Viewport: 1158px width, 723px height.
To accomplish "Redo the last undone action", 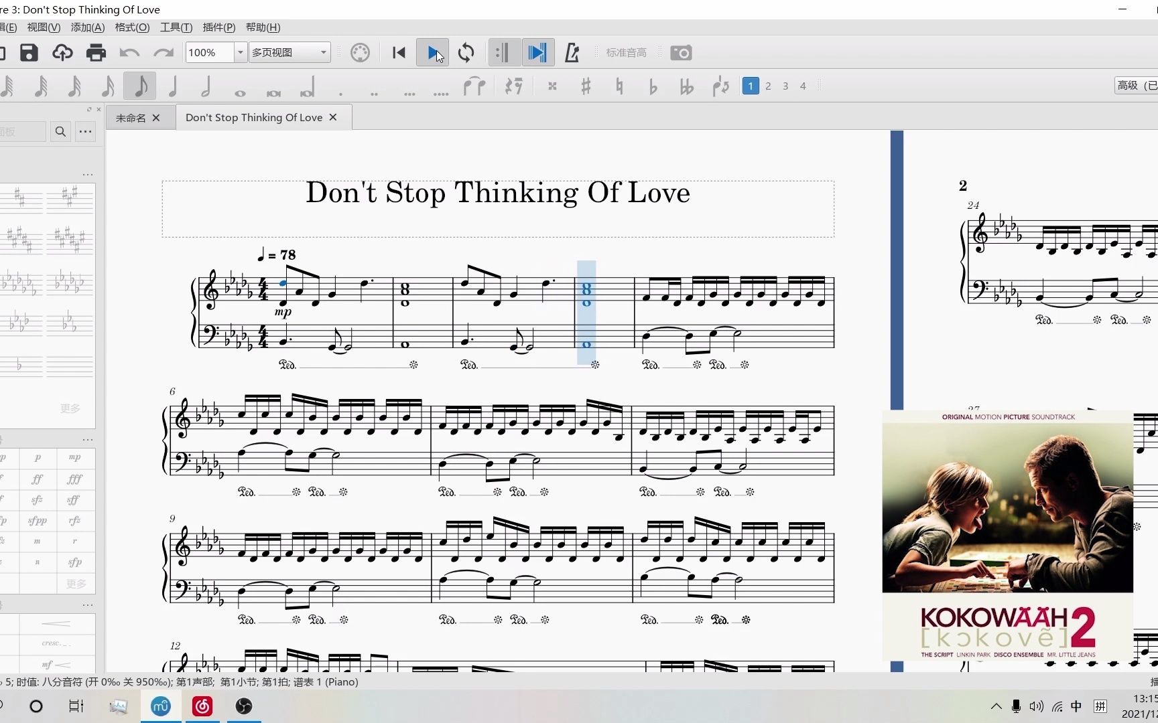I will click(x=164, y=53).
